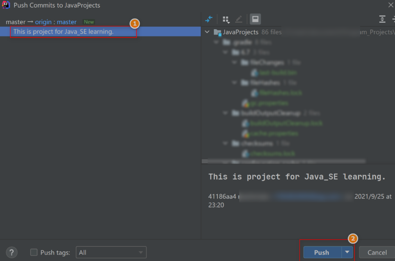This screenshot has width=395, height=261.
Task: Collapse the JavaProjects tree node
Action: tap(207, 32)
